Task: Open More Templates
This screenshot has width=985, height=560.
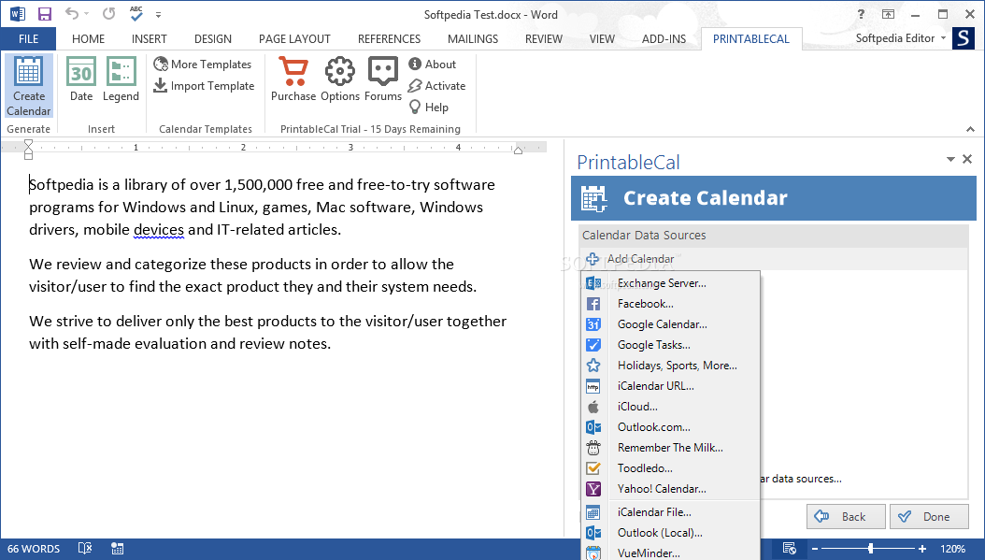Action: tap(203, 65)
